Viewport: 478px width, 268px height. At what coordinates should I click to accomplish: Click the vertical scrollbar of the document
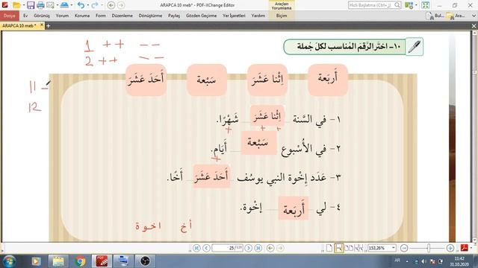(x=474, y=137)
